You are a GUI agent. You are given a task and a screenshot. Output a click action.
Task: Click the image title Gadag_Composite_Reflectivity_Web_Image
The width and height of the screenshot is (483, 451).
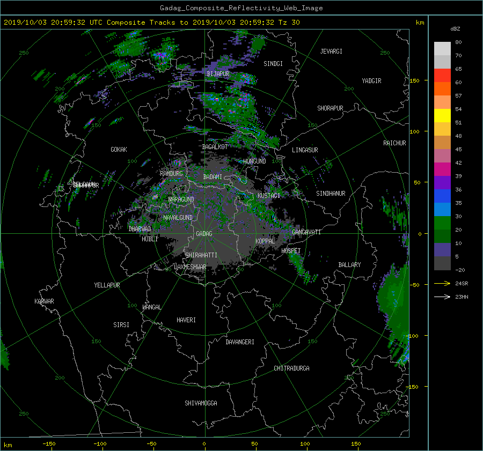[x=241, y=8]
